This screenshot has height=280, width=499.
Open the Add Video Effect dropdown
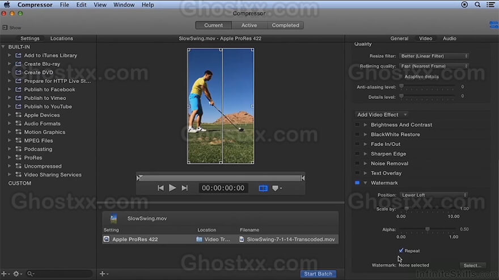pyautogui.click(x=382, y=115)
